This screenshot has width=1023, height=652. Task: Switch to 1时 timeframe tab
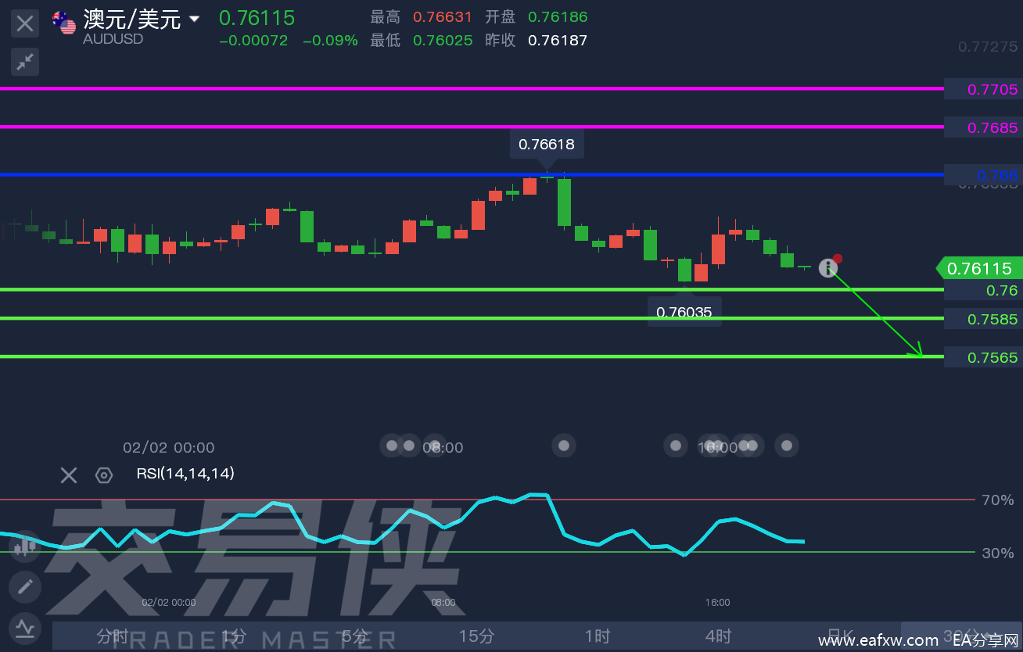tap(598, 636)
